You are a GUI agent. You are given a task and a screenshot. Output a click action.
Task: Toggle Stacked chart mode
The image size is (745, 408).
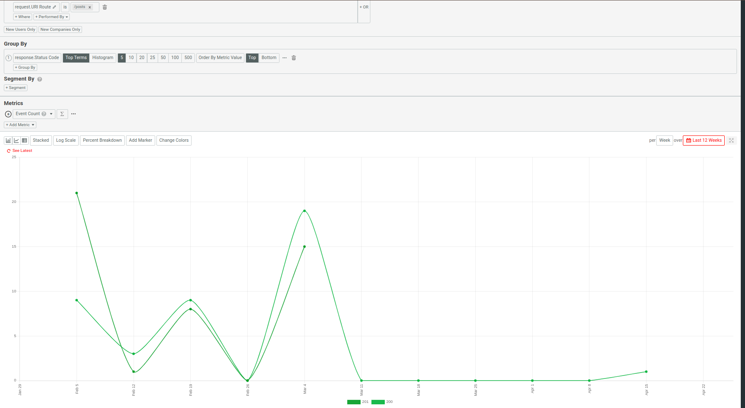point(41,140)
